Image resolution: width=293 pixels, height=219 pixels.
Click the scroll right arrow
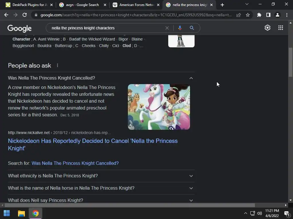286,205
